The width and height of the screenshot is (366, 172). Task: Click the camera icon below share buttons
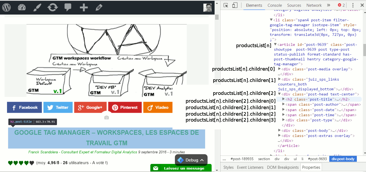[107, 118]
